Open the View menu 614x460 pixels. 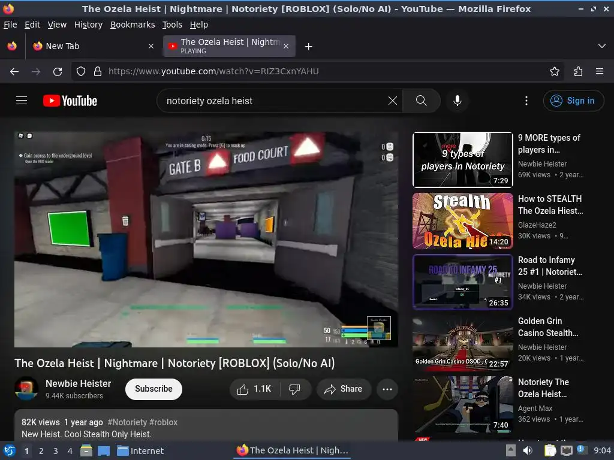point(57,25)
